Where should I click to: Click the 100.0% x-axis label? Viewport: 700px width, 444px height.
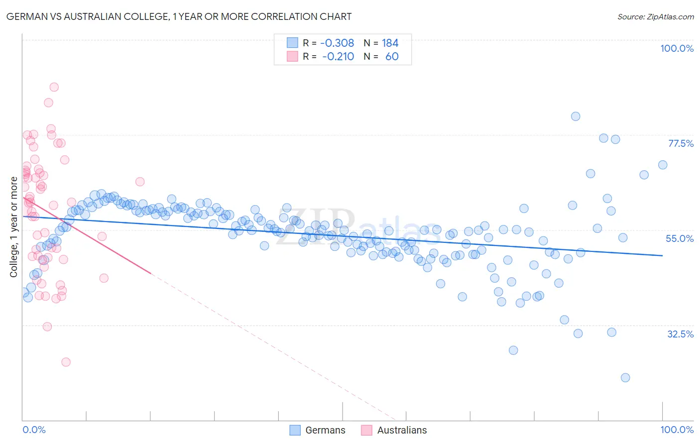pos(677,430)
